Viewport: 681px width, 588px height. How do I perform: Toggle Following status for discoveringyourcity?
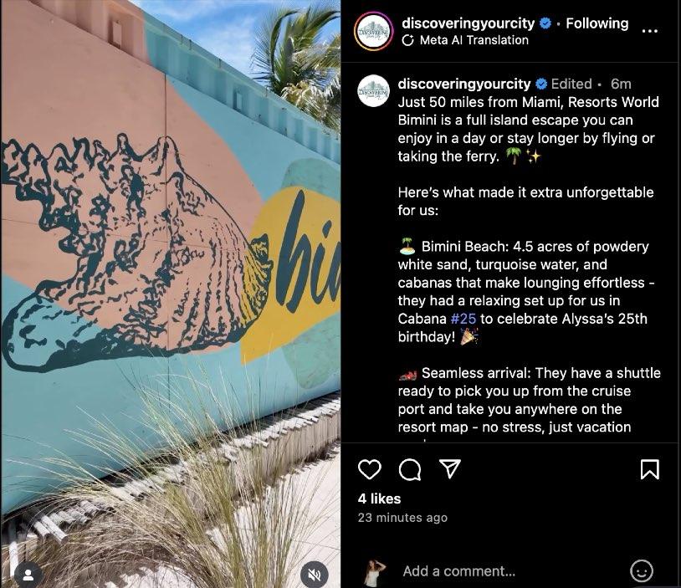[x=597, y=23]
